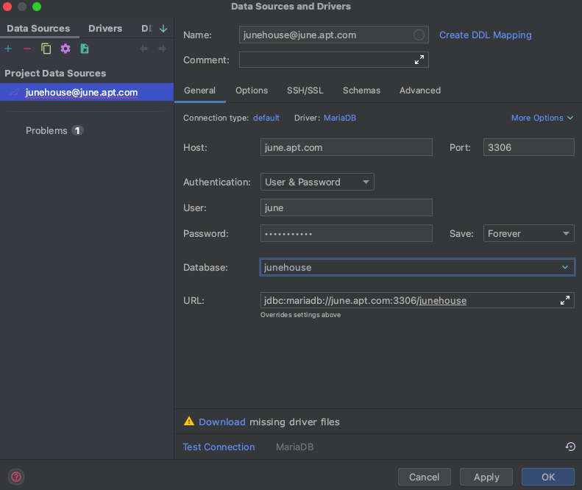
Task: Focus the Host field with june.apt.com
Action: 347,147
